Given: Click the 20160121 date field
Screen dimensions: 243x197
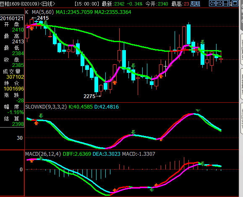Looking at the screenshot, I should 12,19.
